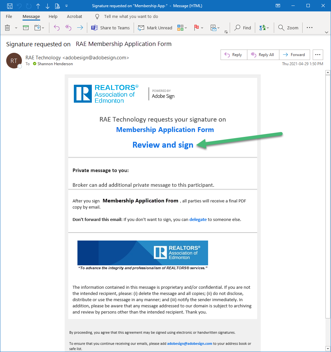Click the RT sender avatar
Viewport: 331px width, 352px height.
pos(14,61)
